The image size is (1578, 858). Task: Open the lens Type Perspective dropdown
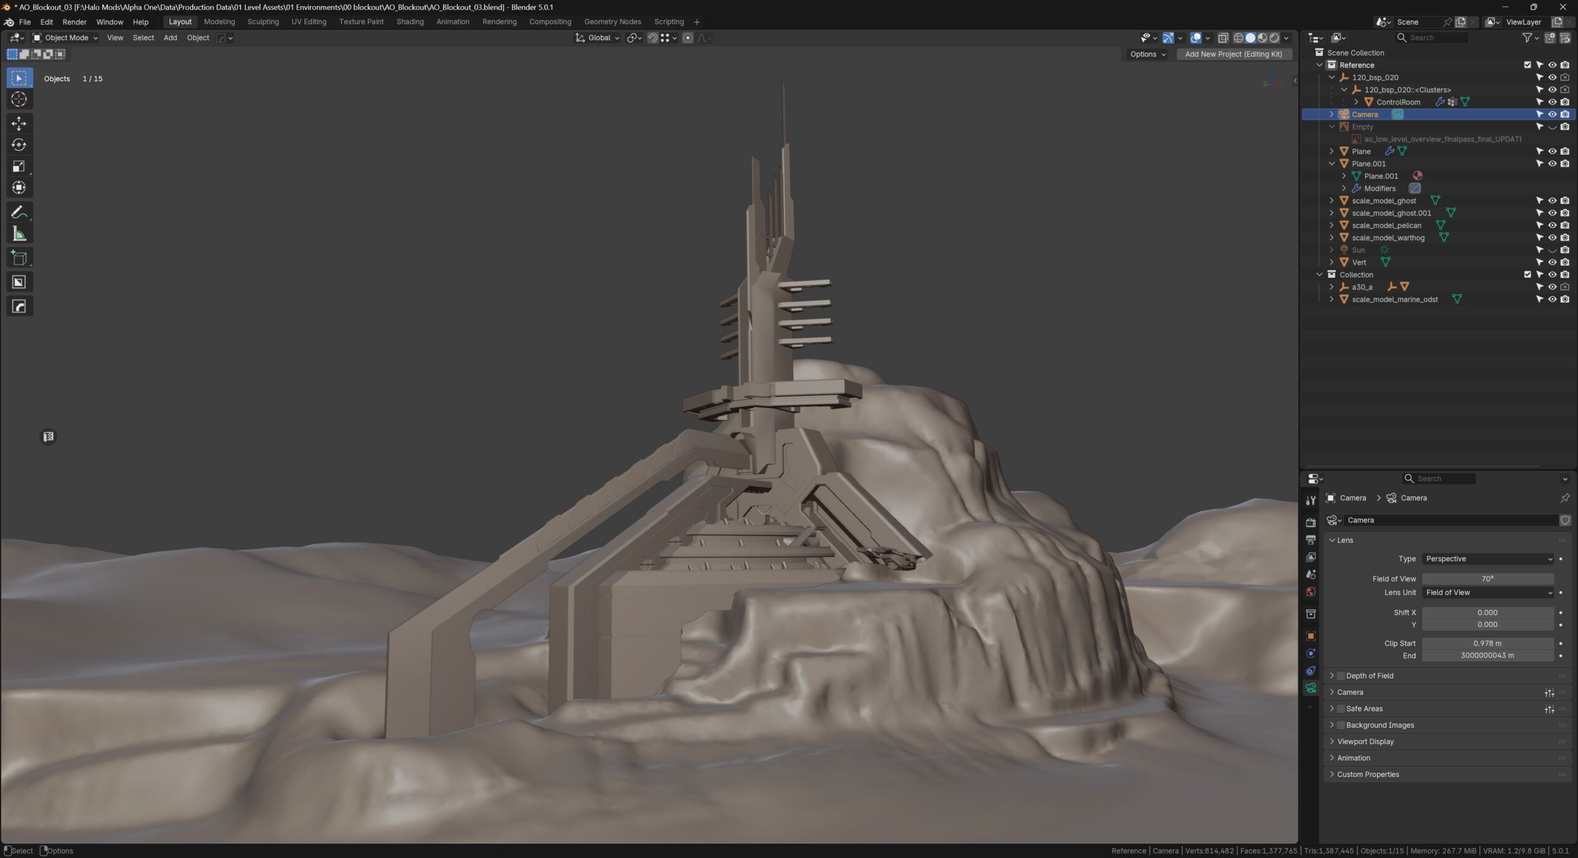pos(1487,559)
